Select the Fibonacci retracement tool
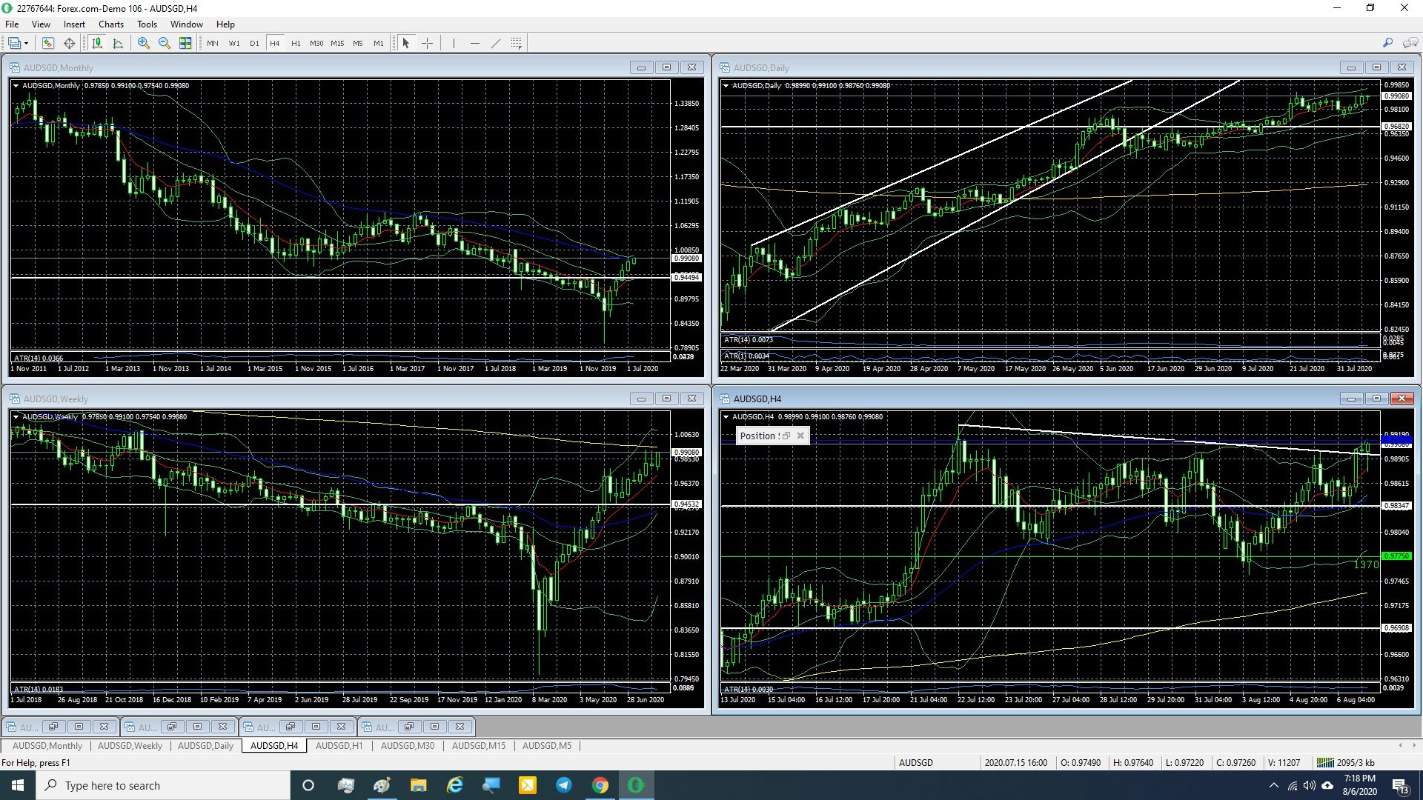Viewport: 1423px width, 800px height. (517, 43)
